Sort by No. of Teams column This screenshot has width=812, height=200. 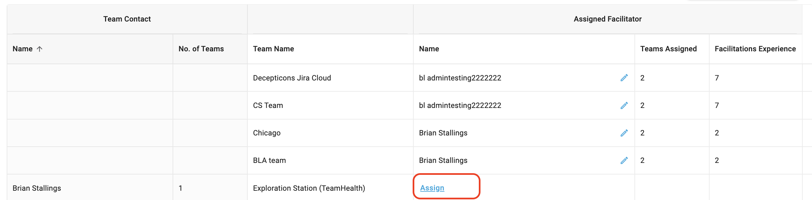pyautogui.click(x=201, y=49)
